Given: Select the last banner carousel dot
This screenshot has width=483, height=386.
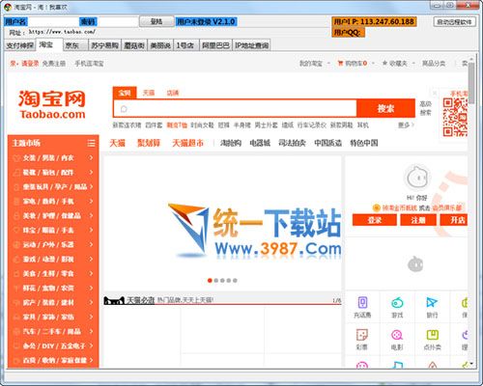Looking at the screenshot, I should click(235, 281).
